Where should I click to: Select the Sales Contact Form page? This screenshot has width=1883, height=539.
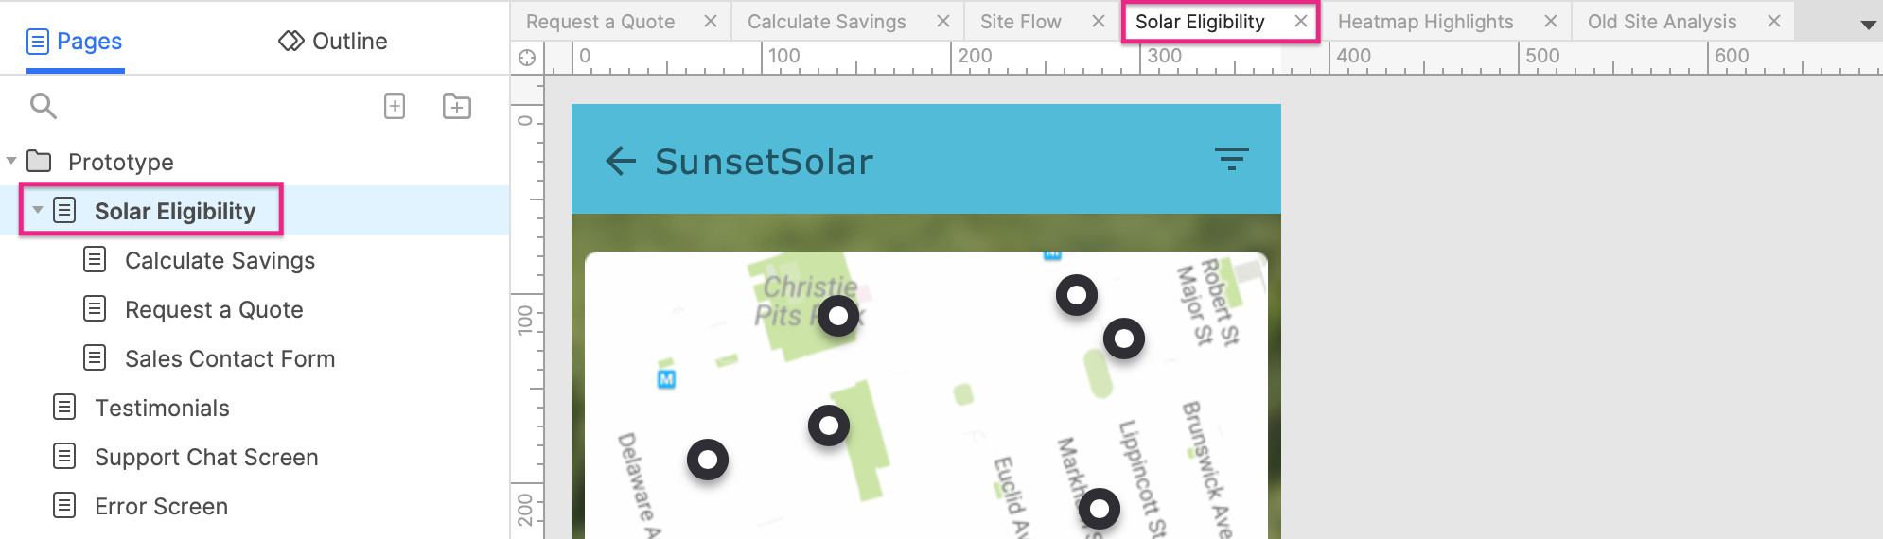click(x=230, y=358)
